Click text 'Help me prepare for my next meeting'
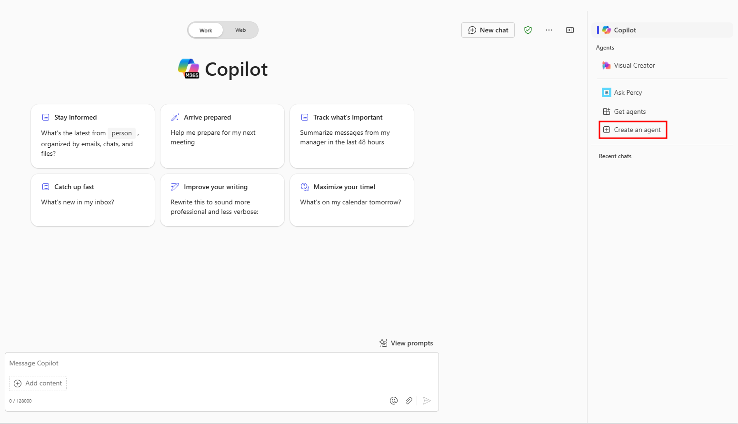 click(x=213, y=137)
